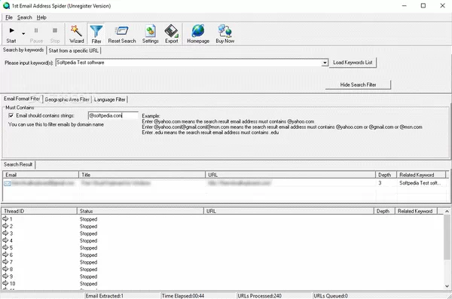The height and width of the screenshot is (299, 452).
Task: Select thread 5 arrow icon
Action: 5,247
